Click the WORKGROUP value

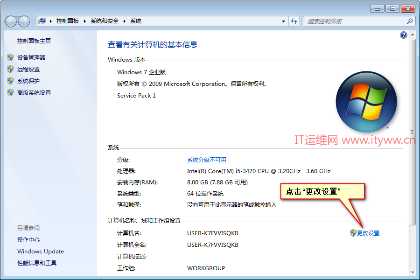pos(206,268)
